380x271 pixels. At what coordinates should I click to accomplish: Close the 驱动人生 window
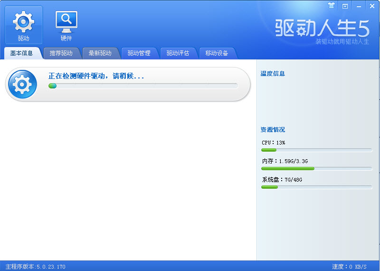(x=372, y=6)
